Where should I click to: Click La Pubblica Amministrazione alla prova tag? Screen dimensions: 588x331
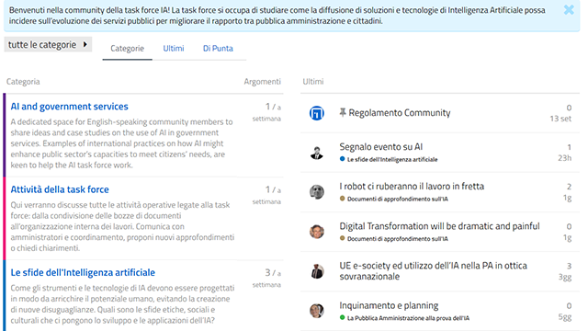(x=404, y=318)
